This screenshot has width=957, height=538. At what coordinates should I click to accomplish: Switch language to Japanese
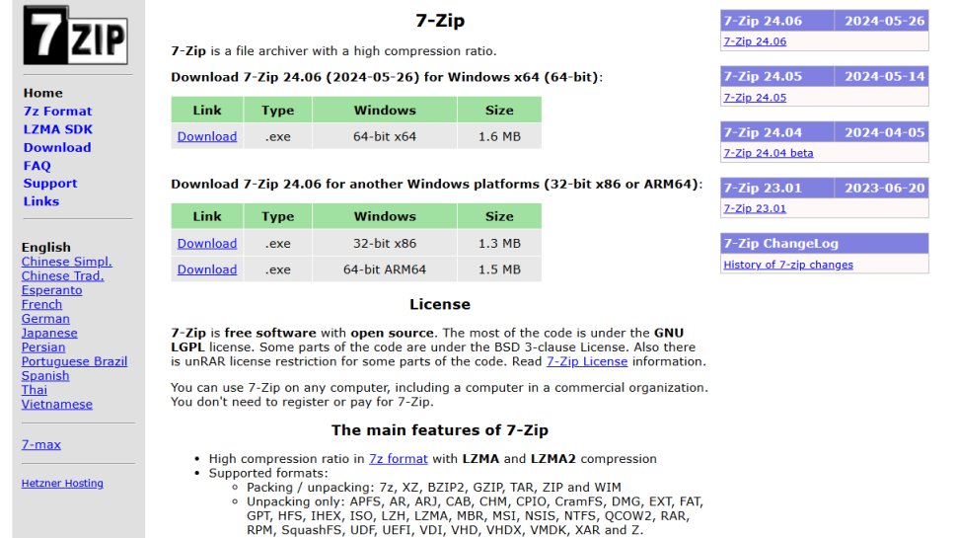pyautogui.click(x=49, y=333)
